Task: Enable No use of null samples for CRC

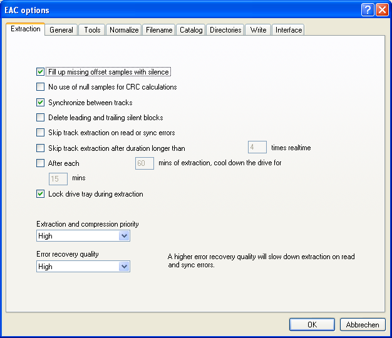Action: (x=41, y=87)
